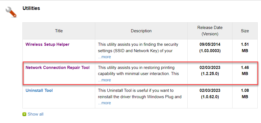Screen dimensions: 261x123
Task: Click the Utilities section heading
Action: coord(31,8)
